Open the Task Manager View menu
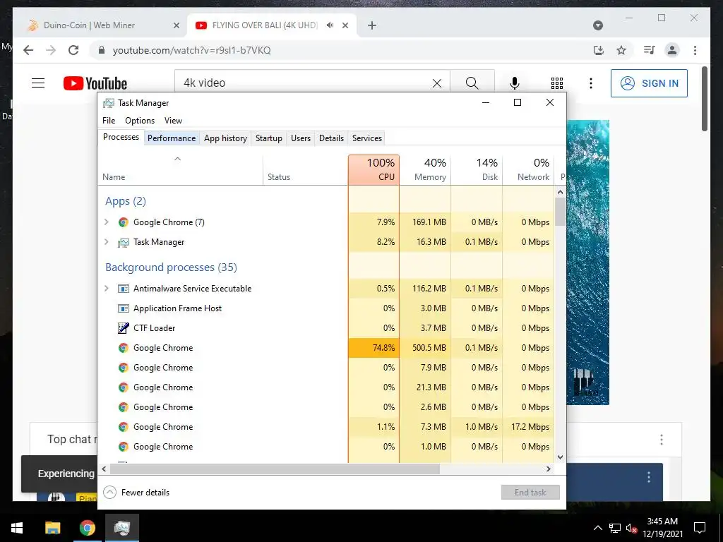Screen dimensions: 723x542 click(174, 120)
